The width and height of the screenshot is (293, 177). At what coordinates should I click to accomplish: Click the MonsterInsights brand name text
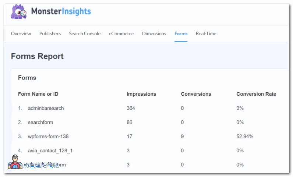tap(61, 11)
